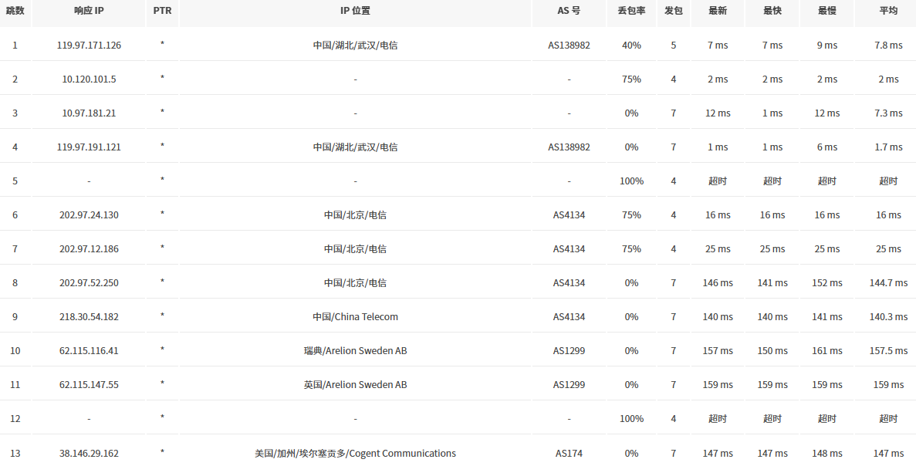Click slowest value 9 ms
The width and height of the screenshot is (916, 466).
click(x=827, y=45)
